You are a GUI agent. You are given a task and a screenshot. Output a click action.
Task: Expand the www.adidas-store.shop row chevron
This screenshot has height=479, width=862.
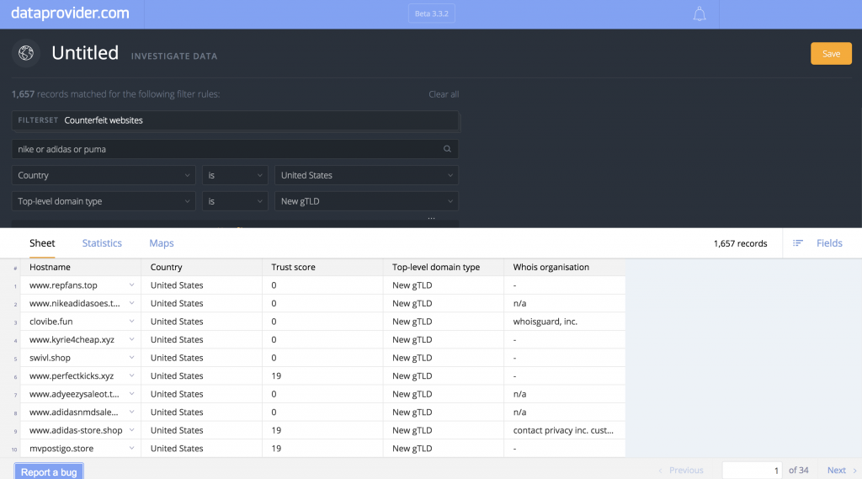tap(131, 430)
